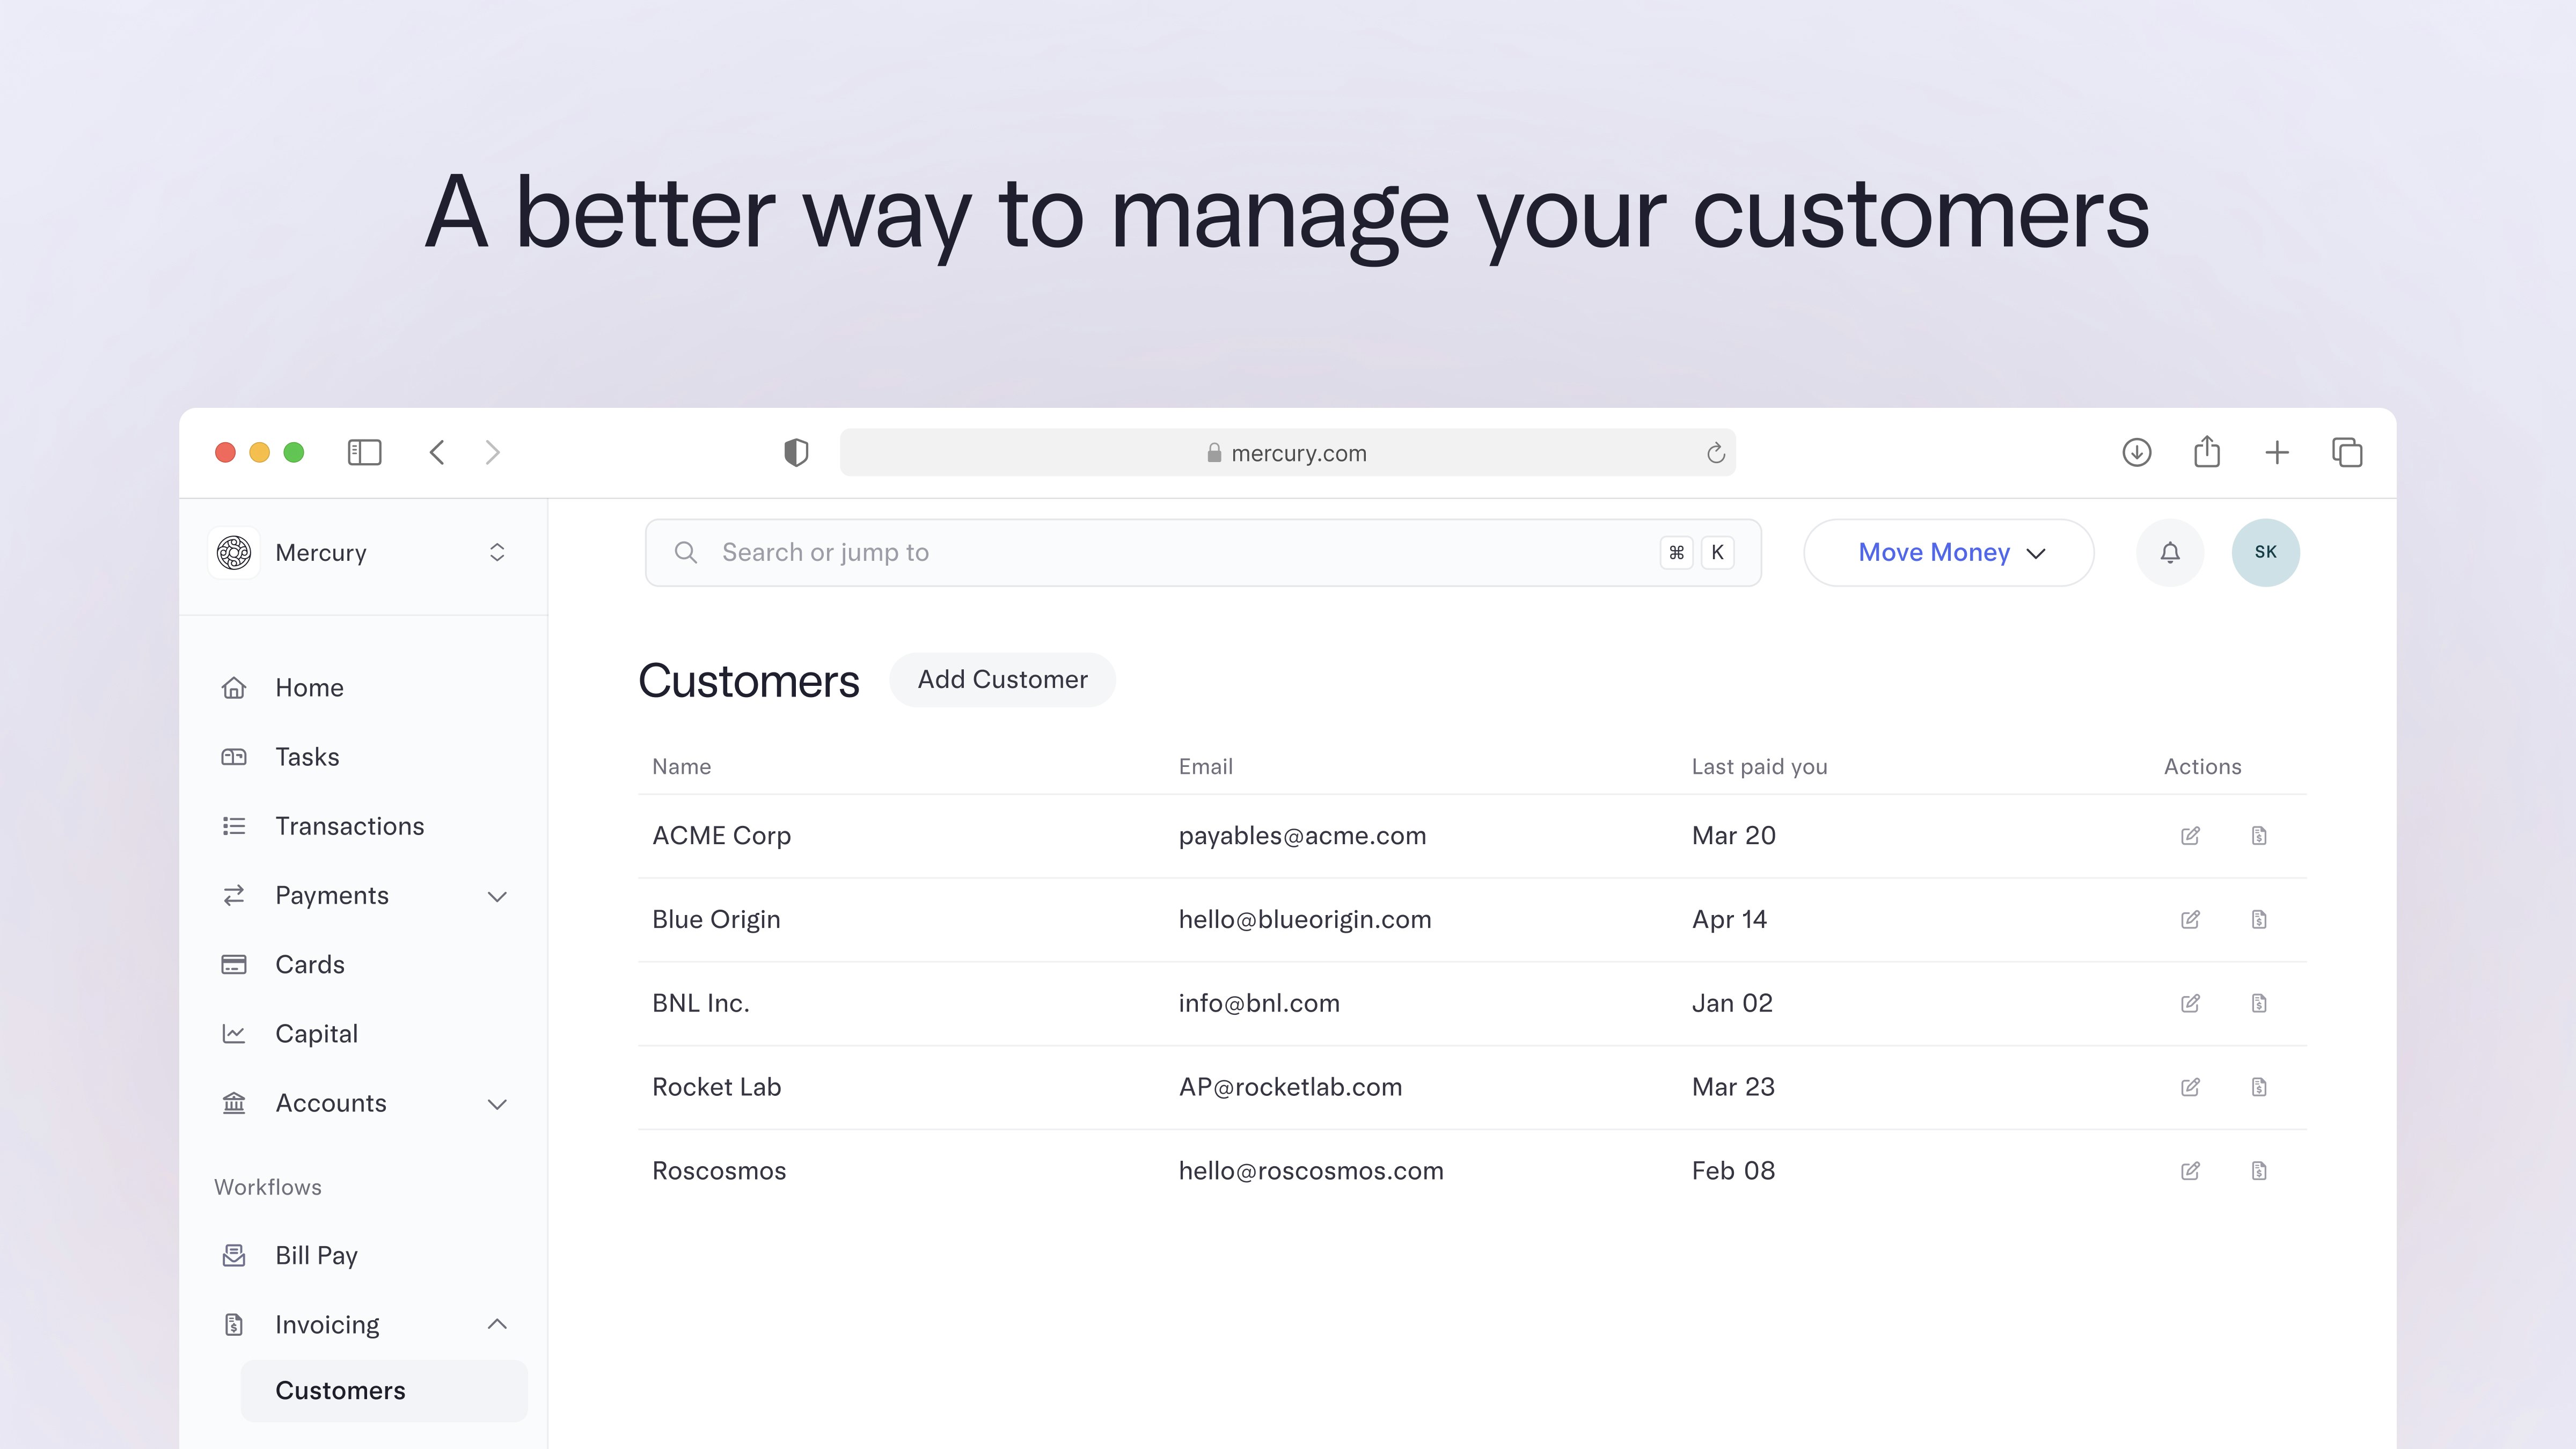Click payables@acme.com email
This screenshot has height=1449, width=2576.
[1302, 836]
